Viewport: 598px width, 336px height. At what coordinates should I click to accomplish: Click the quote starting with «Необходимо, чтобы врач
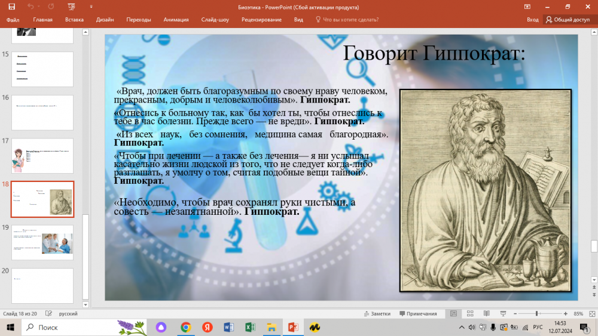point(234,206)
